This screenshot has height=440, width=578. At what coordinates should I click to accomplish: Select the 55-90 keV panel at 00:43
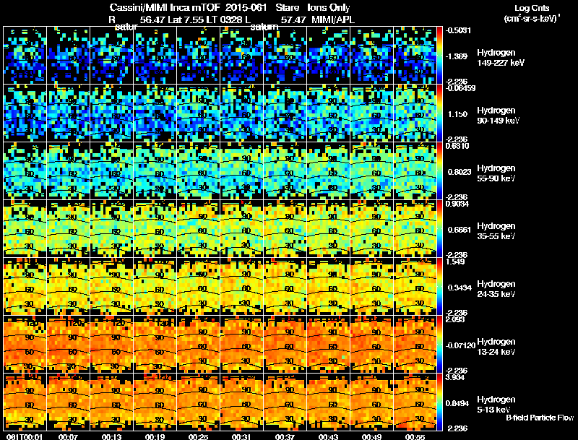(x=328, y=171)
